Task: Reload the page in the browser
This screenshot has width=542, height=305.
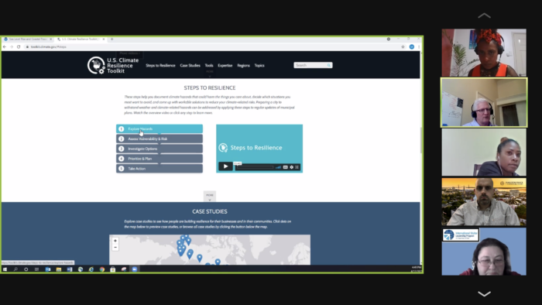Action: [x=19, y=46]
